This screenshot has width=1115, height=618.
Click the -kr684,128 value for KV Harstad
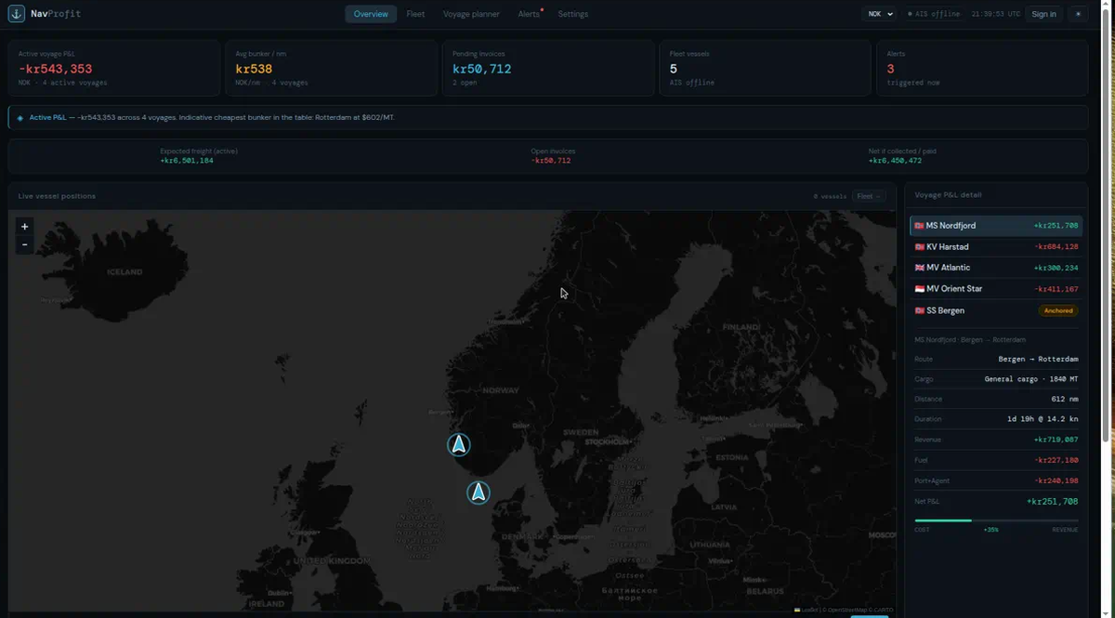(x=1056, y=247)
